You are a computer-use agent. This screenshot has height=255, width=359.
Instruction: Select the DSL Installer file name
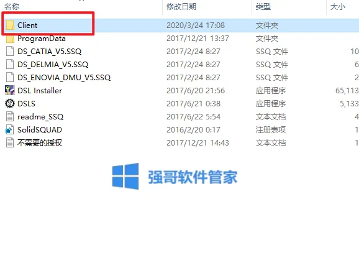click(40, 91)
